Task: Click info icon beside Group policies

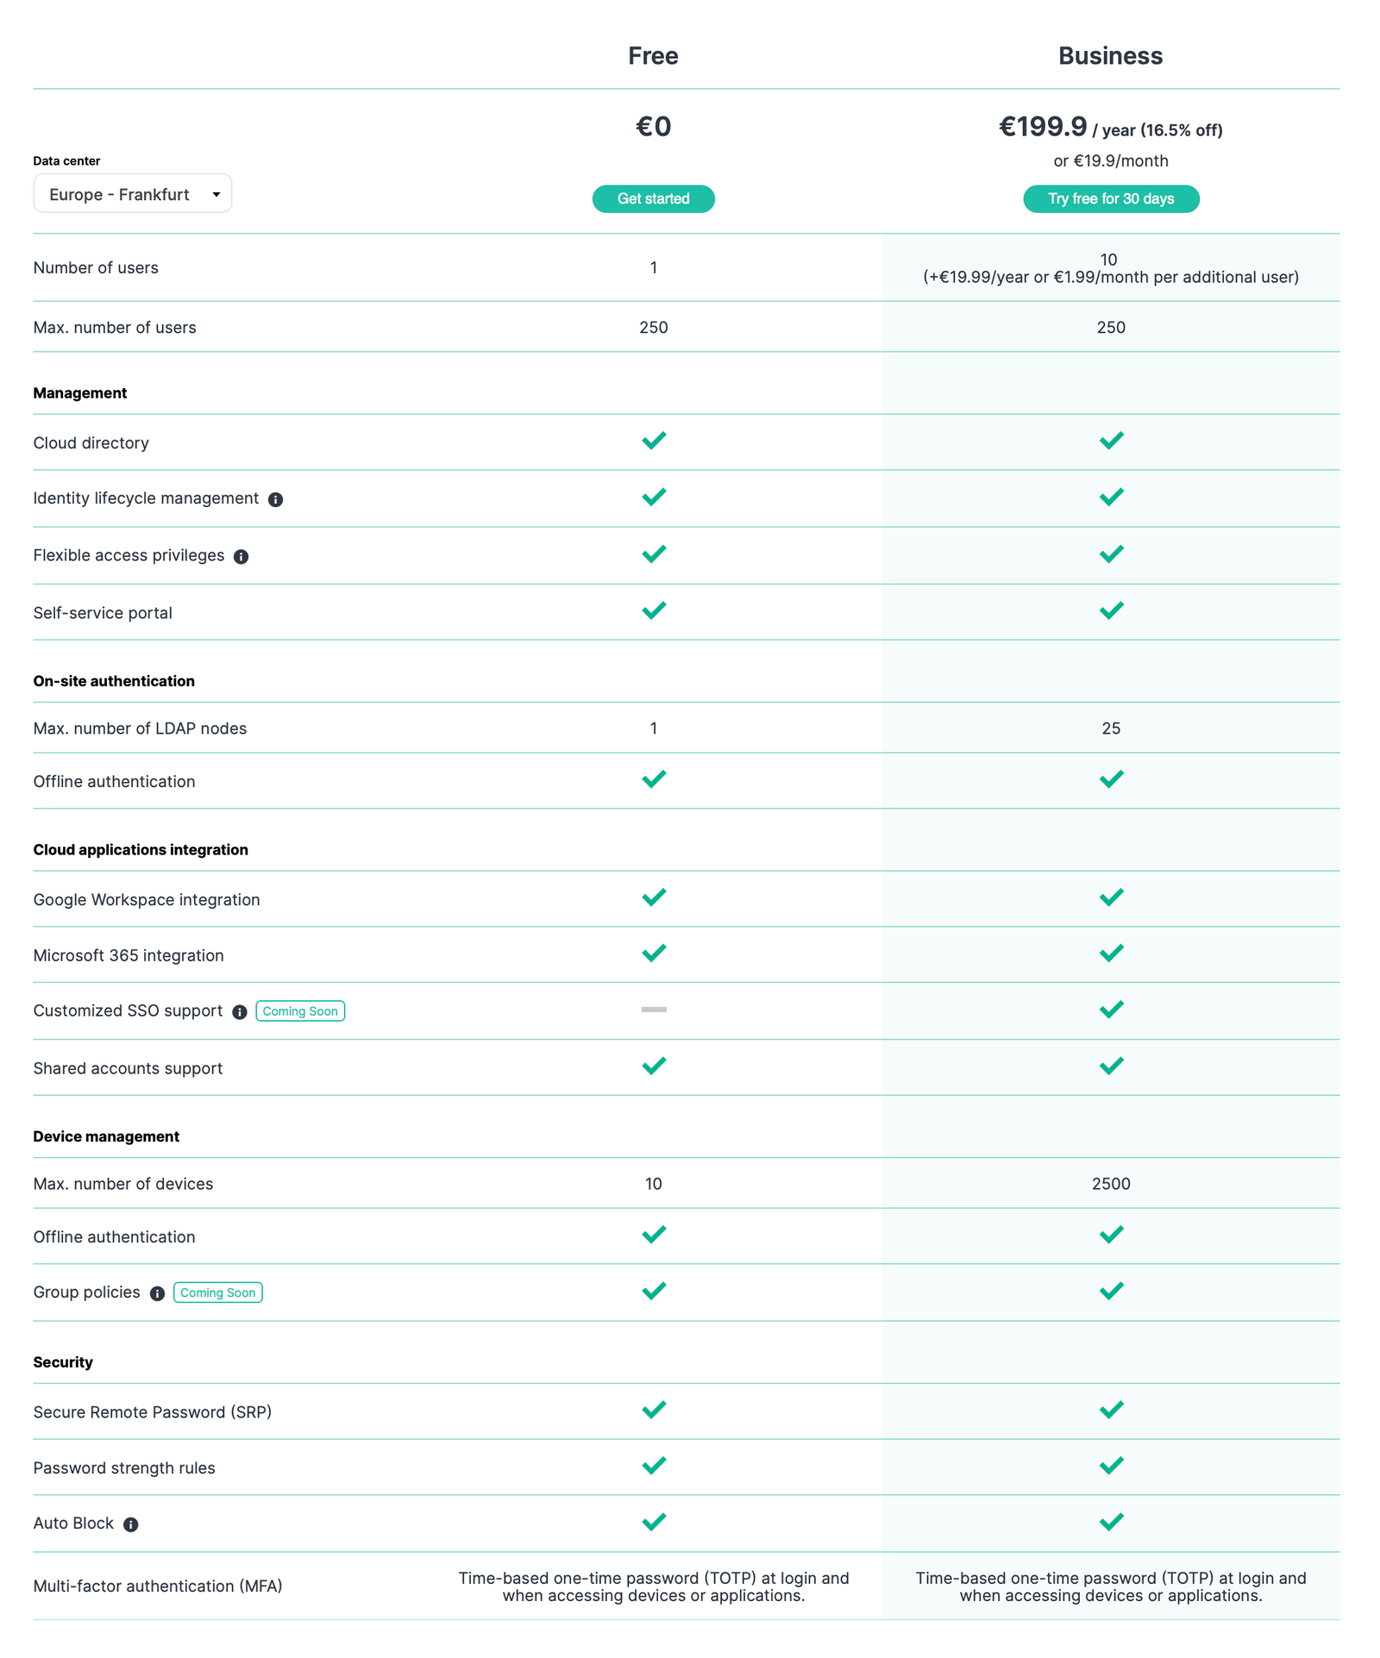Action: [157, 1293]
